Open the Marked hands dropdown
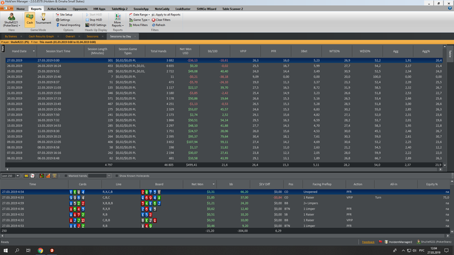 [x=109, y=175]
